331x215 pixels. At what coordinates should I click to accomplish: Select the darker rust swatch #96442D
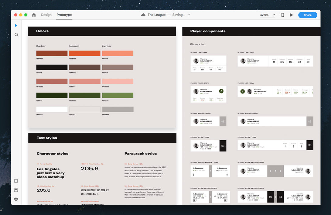coord(52,53)
